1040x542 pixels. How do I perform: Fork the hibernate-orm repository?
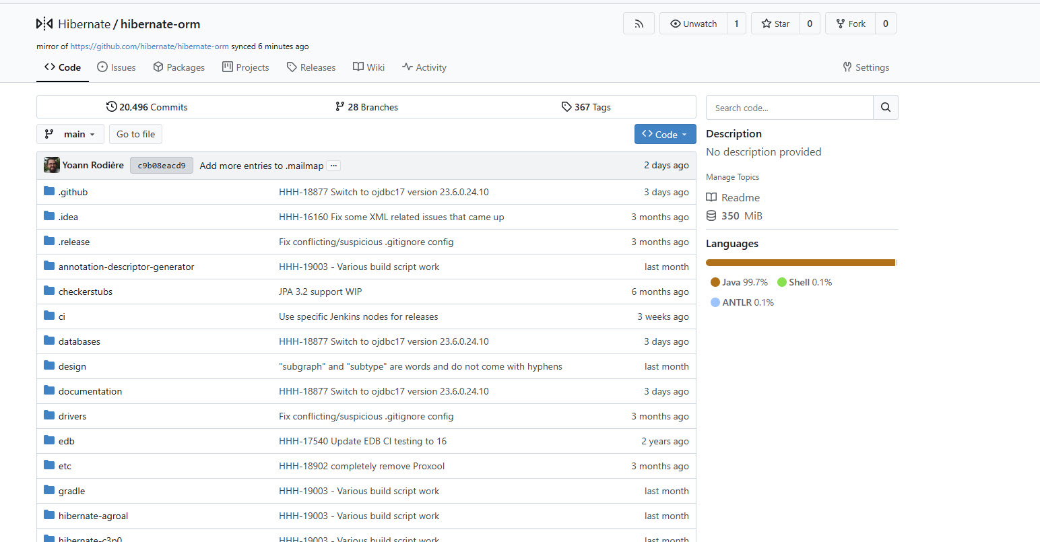coord(850,24)
